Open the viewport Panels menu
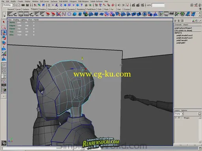Screen dimensions: 202x151 click(36, 20)
